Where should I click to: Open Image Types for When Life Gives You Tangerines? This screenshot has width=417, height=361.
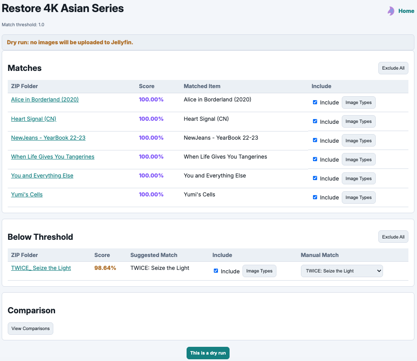(359, 159)
